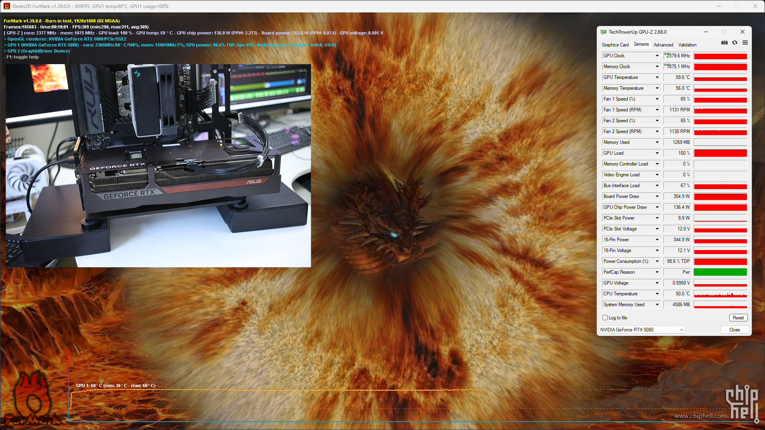Open the GPU Temperature sensor dropdown
Viewport: 765px width, 430px height.
(657, 77)
